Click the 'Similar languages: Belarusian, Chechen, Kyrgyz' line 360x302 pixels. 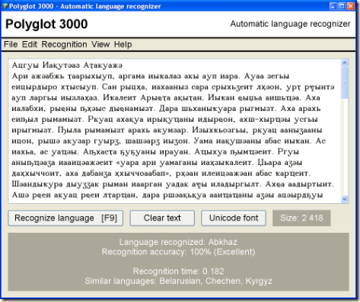click(x=178, y=281)
